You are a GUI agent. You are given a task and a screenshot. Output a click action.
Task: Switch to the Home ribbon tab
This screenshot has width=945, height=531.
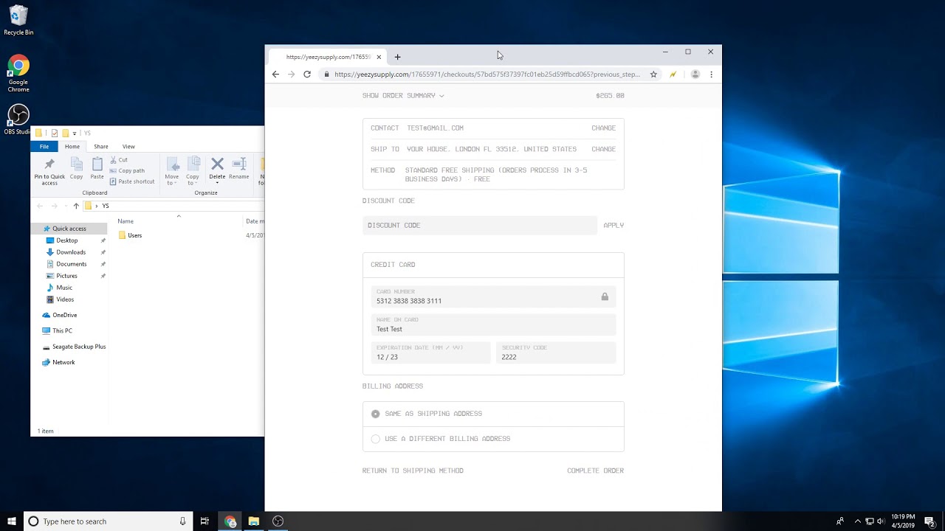pyautogui.click(x=72, y=146)
